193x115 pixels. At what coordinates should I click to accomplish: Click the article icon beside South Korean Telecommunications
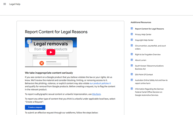click(132, 65)
